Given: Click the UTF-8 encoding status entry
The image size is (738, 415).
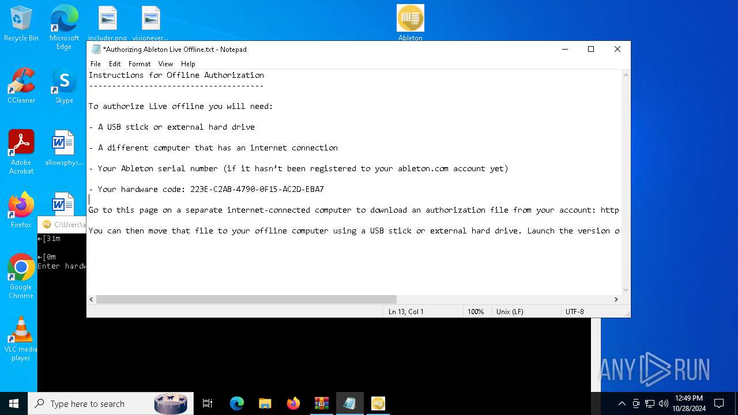Looking at the screenshot, I should [575, 312].
